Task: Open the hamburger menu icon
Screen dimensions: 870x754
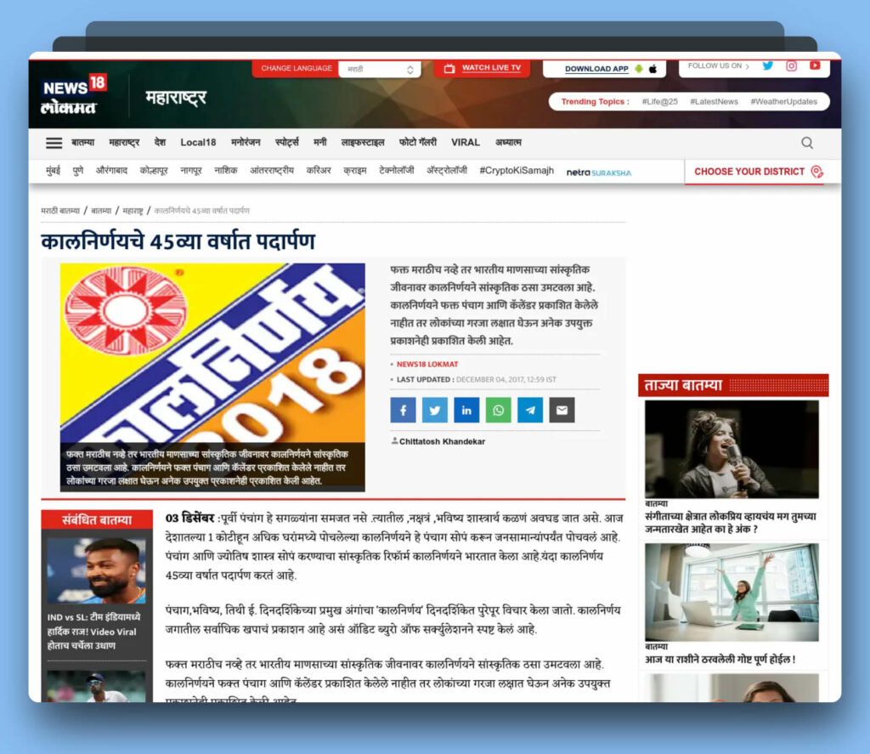Action: (54, 143)
